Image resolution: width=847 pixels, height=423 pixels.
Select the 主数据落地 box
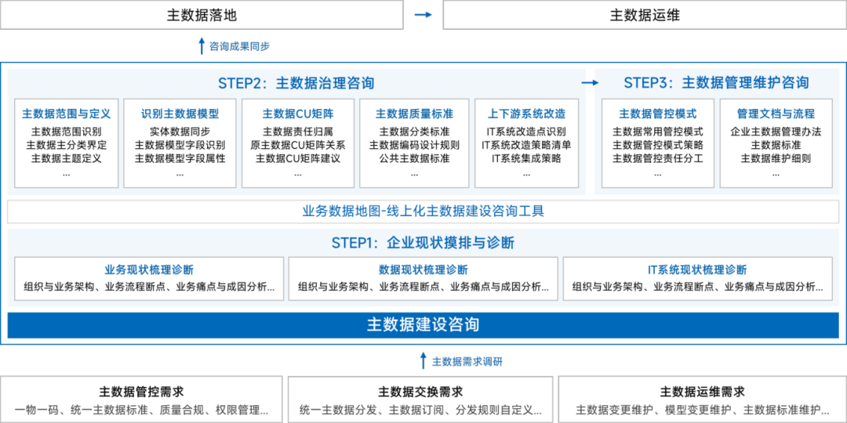[202, 15]
